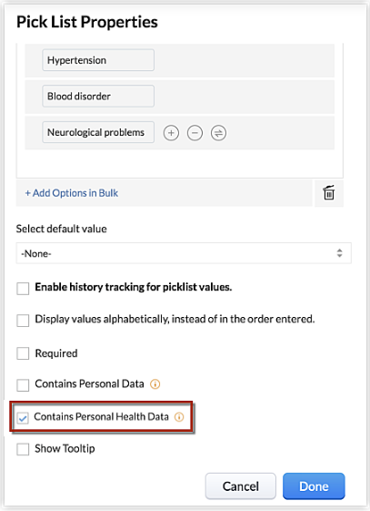
Task: Cancel the Pick List Properties dialog
Action: 241,486
